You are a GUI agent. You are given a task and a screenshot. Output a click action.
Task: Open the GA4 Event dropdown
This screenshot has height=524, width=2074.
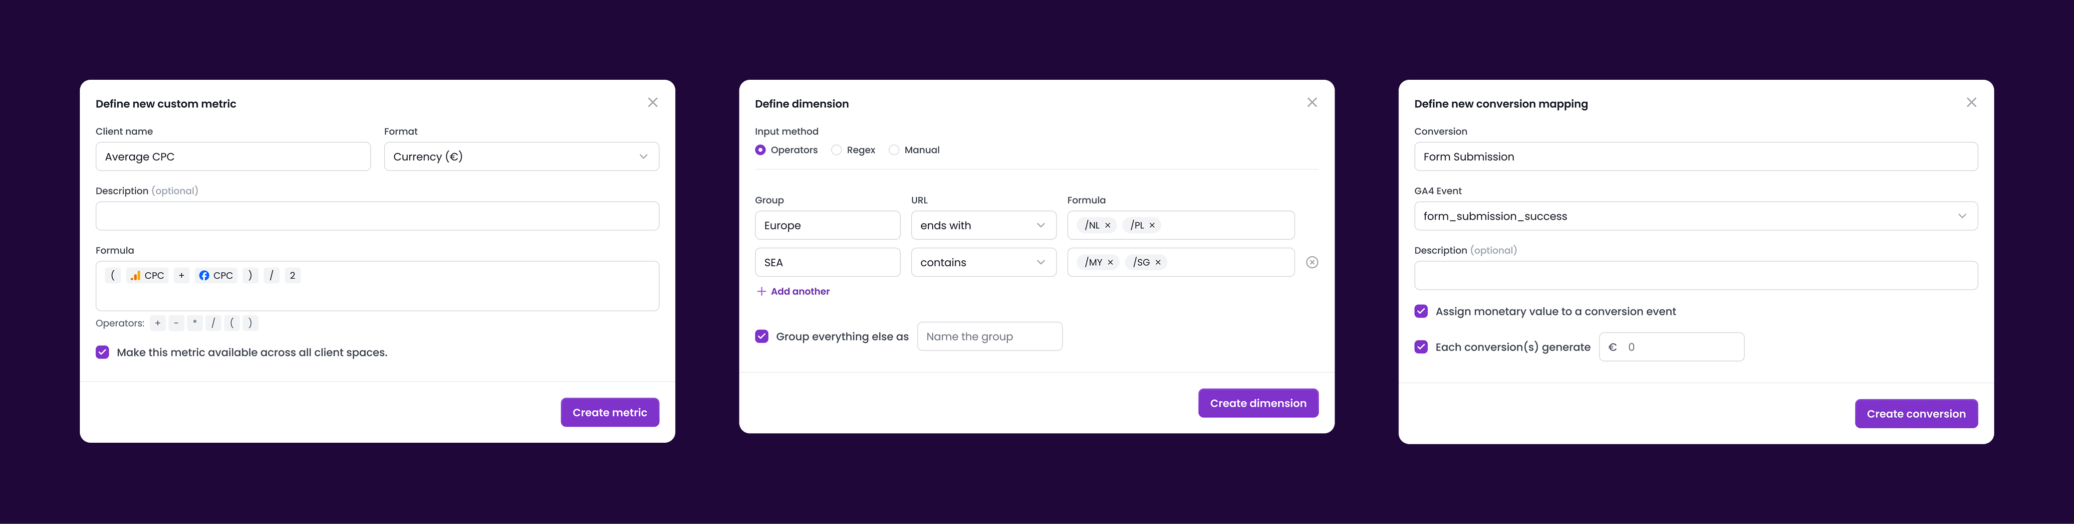pyautogui.click(x=1963, y=216)
